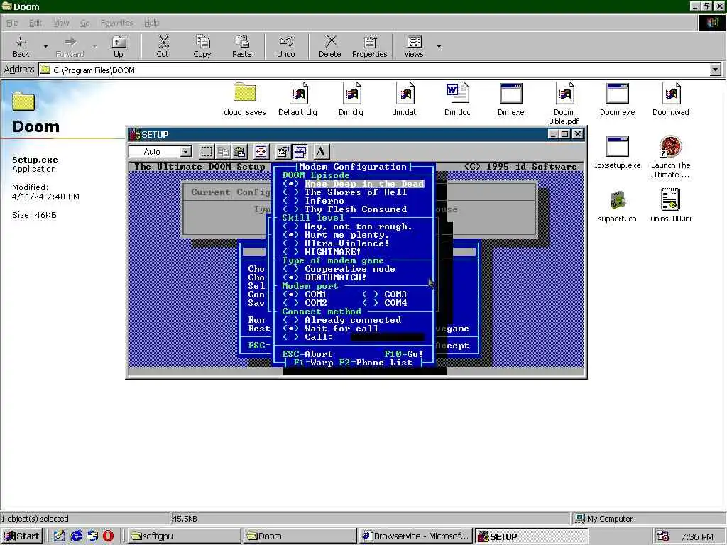Select COM2 modem port
Screen dimensions: 727x545
pos(305,302)
